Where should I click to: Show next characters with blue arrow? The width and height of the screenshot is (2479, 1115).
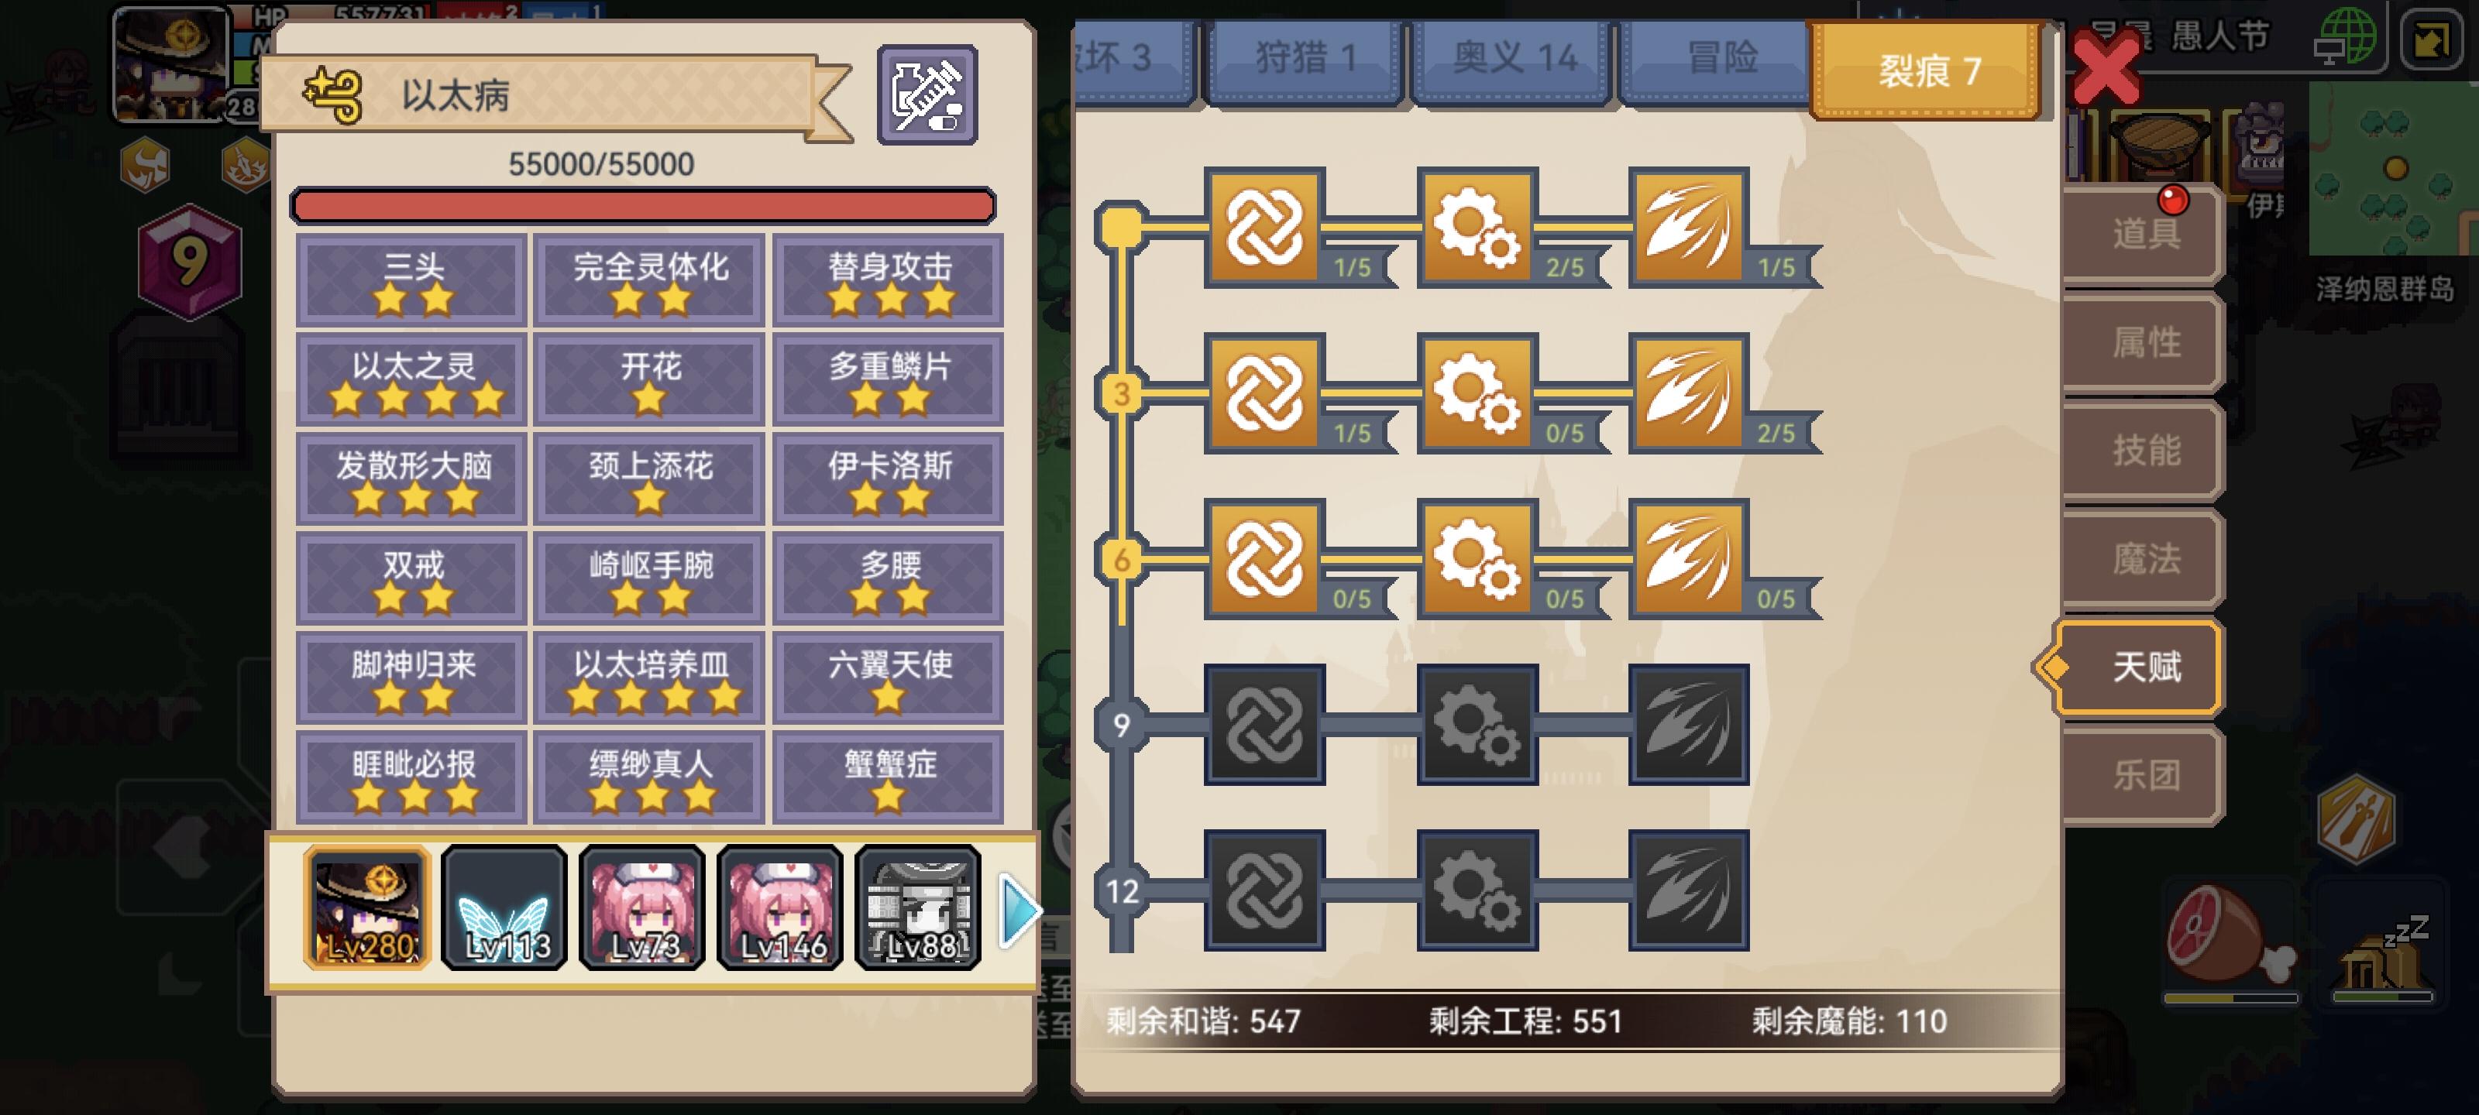point(1019,909)
